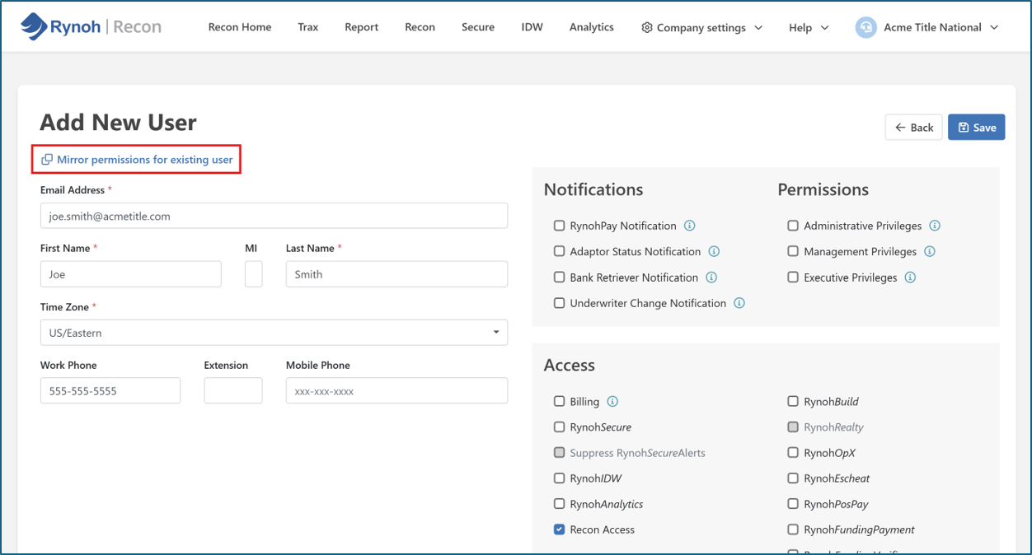
Task: Tick RynohAnalytics checkbox
Action: [560, 504]
